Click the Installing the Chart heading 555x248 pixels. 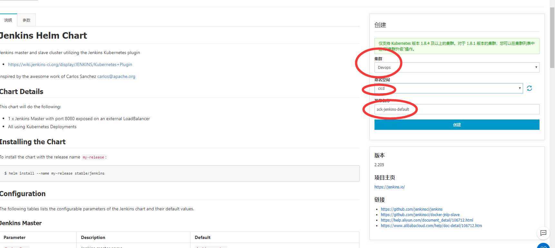[x=33, y=142]
